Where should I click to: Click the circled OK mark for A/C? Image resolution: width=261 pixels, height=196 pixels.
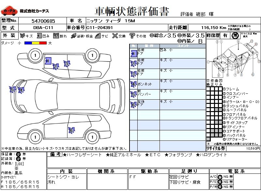point(220,177)
